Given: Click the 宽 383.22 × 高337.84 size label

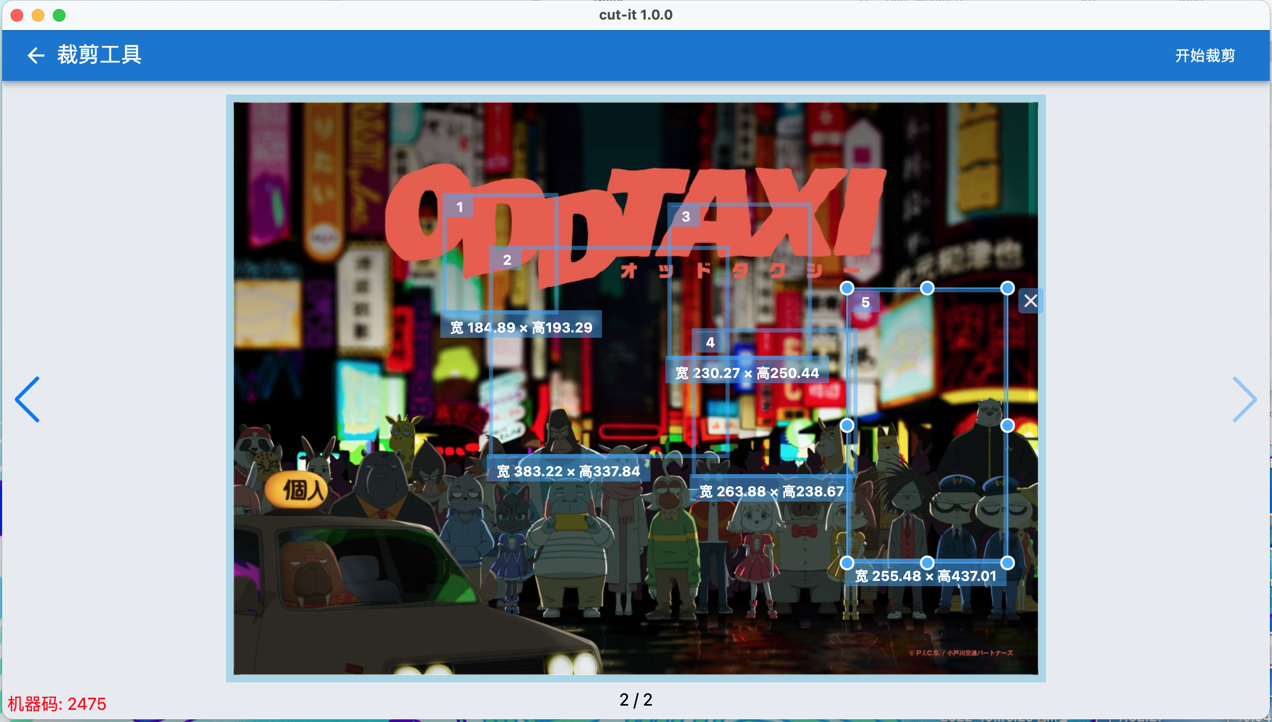Looking at the screenshot, I should tap(568, 471).
